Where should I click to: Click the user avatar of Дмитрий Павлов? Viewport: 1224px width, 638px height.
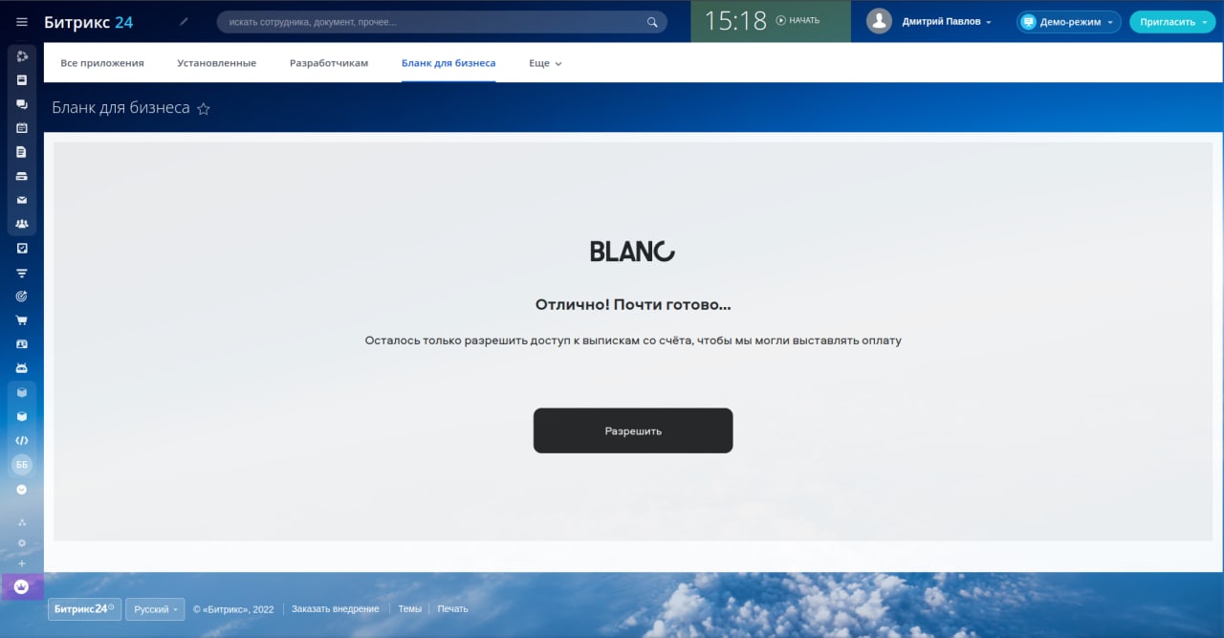tap(879, 21)
